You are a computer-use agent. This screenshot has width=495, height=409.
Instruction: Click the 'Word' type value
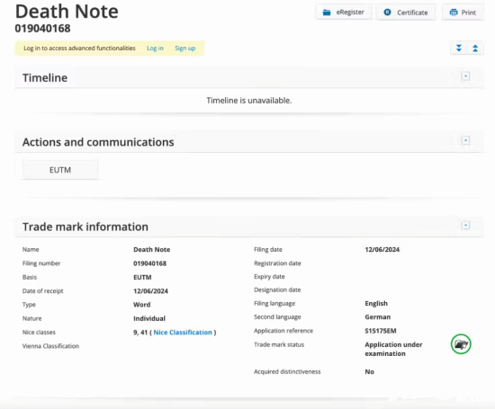(141, 305)
